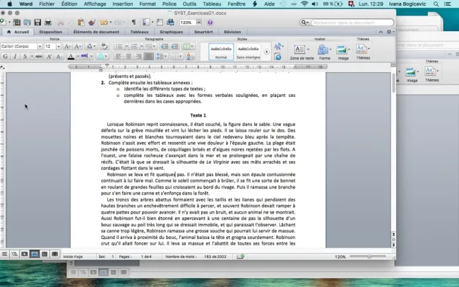Toggle Bold (G) formatting
The width and height of the screenshot is (459, 287).
pos(5,57)
